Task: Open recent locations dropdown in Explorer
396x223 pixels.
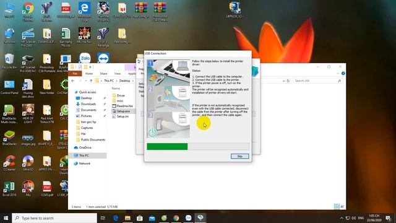Action: coord(86,81)
